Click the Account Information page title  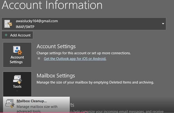click(x=52, y=5)
